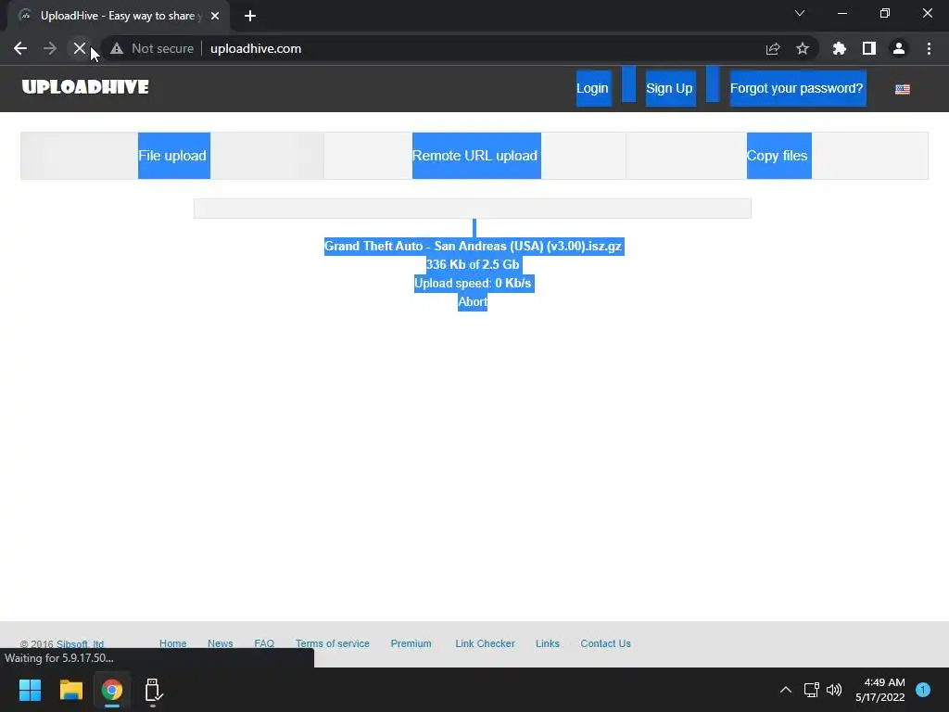Open the Chrome three-dot menu
The image size is (949, 712).
(x=929, y=48)
